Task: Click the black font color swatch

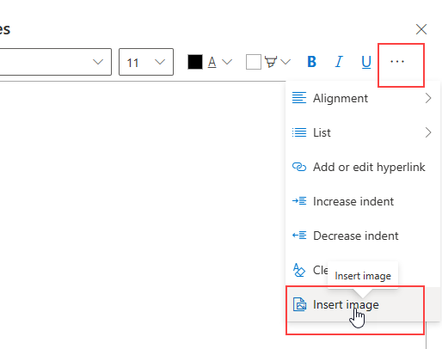Action: pos(195,62)
